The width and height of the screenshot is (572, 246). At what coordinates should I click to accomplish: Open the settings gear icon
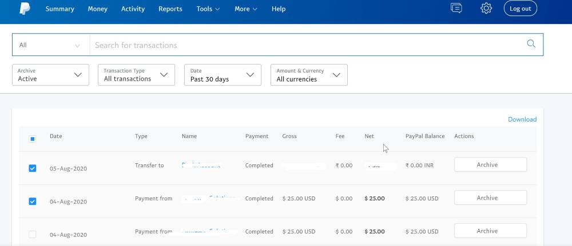[x=486, y=8]
